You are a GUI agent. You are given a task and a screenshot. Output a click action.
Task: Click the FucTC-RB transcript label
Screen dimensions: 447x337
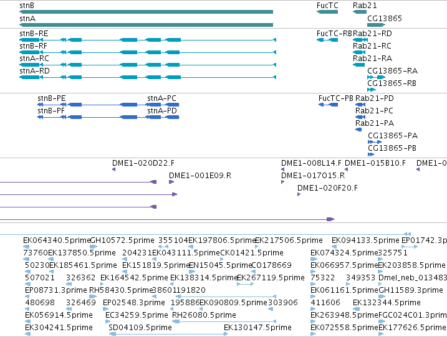tap(334, 34)
